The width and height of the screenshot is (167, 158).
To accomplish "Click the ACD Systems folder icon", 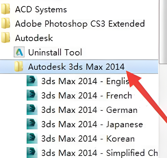I will tap(5, 9).
